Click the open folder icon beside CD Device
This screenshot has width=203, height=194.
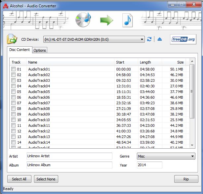pyautogui.click(x=12, y=39)
